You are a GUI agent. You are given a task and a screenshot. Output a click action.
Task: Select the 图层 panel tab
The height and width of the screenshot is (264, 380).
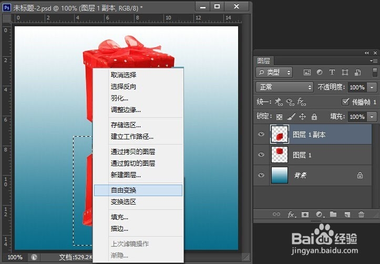click(263, 60)
